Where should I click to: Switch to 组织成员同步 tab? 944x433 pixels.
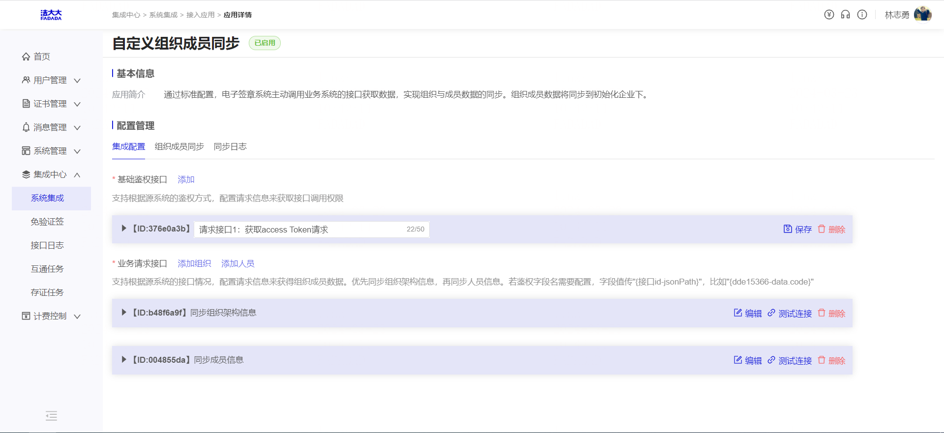pos(179,146)
